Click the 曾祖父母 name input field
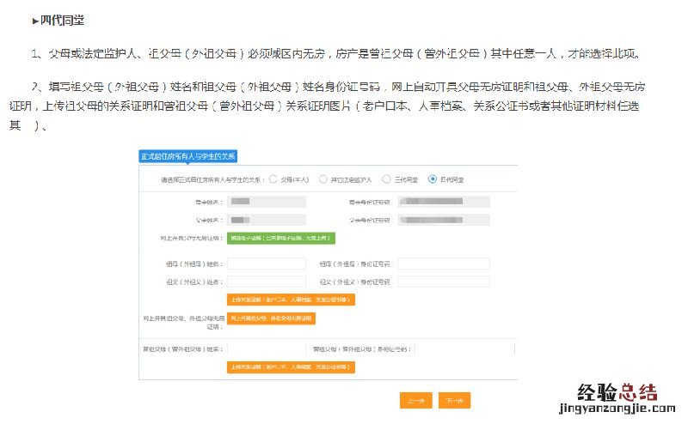 click(x=266, y=349)
